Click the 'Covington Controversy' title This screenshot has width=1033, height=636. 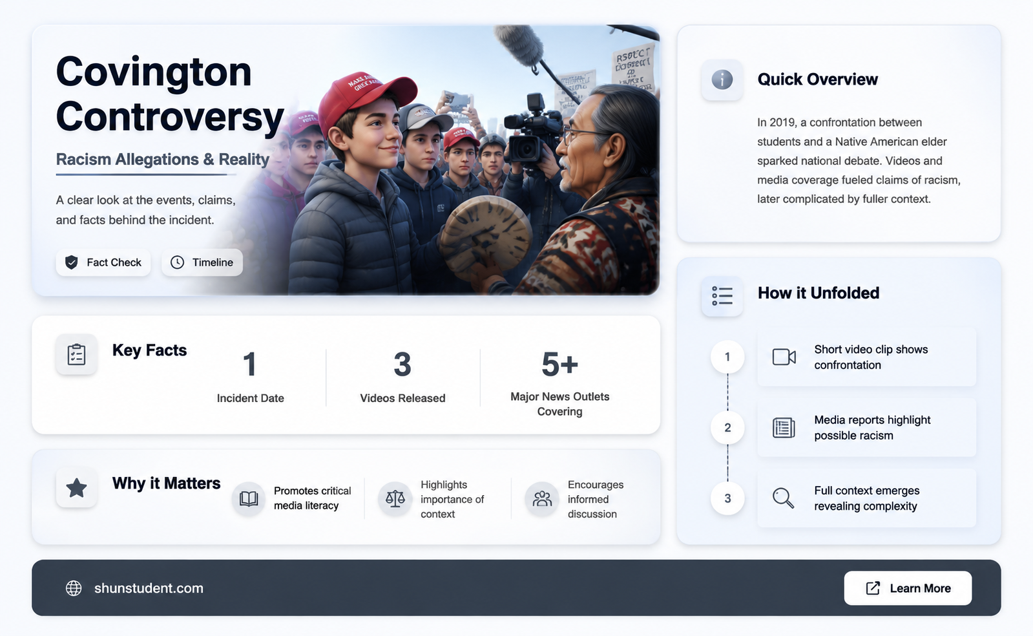pos(170,94)
